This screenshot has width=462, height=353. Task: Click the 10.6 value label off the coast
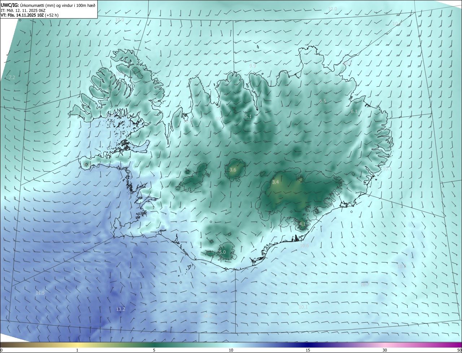304,245
